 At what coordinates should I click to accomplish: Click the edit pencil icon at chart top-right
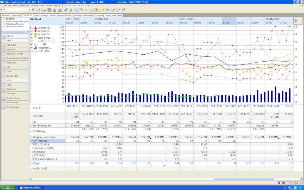point(296,21)
